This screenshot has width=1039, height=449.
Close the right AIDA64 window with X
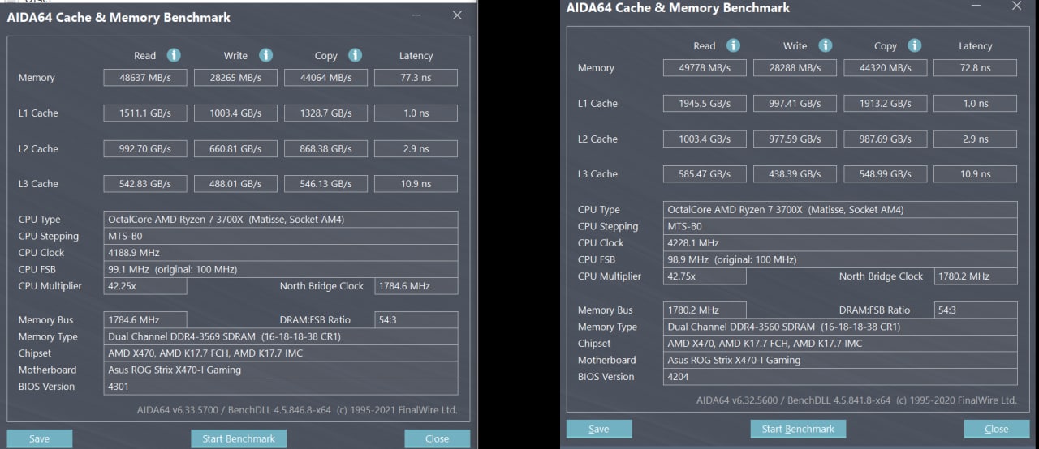[1016, 6]
